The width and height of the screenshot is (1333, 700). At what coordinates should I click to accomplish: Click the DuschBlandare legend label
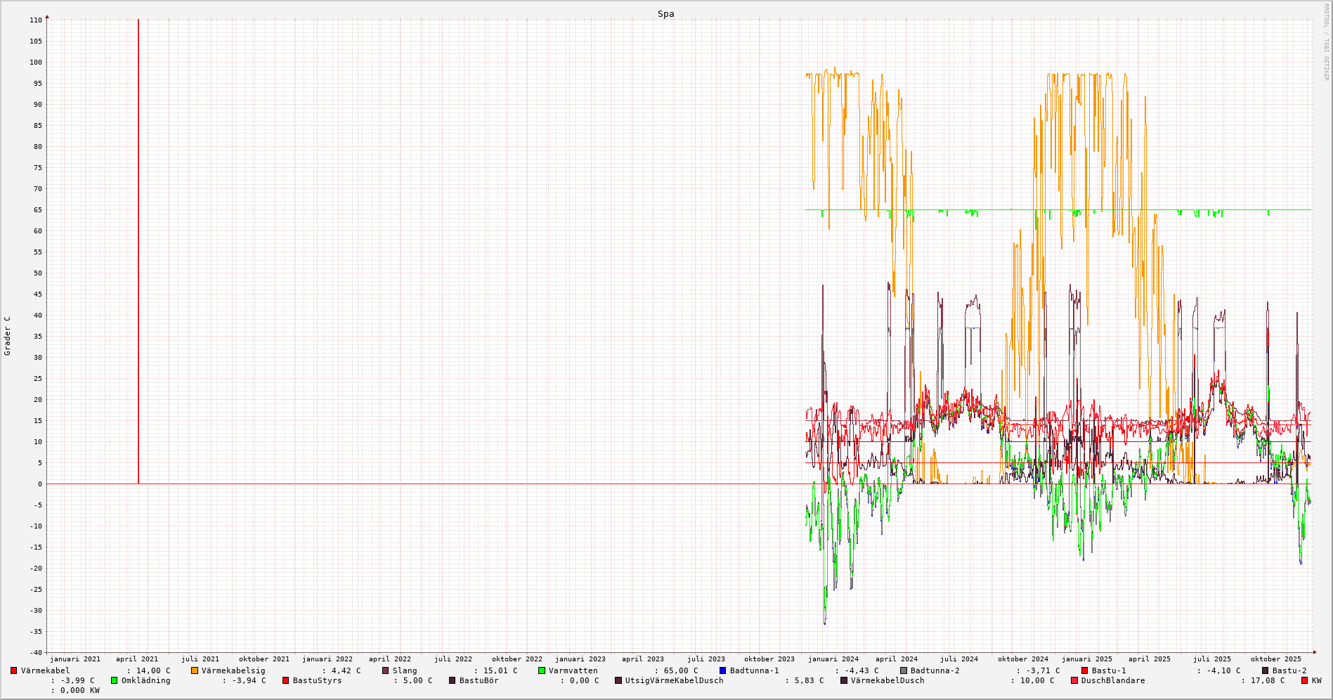point(1112,680)
